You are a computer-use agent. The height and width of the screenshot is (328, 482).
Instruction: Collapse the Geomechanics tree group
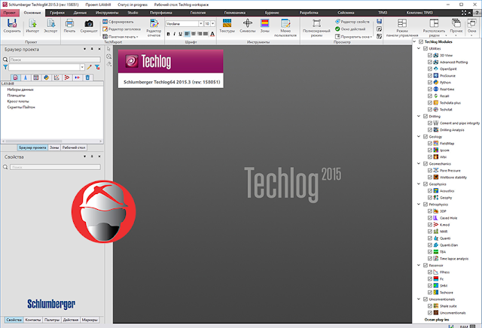(419, 163)
